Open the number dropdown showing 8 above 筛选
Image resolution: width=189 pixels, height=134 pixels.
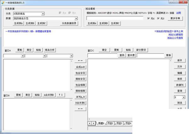click(x=184, y=97)
